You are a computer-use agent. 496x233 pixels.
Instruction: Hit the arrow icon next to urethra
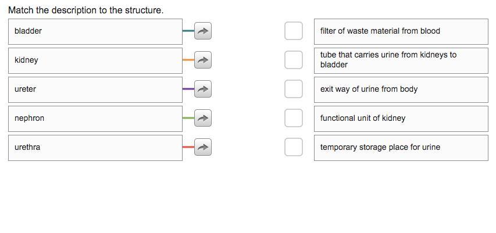(202, 148)
